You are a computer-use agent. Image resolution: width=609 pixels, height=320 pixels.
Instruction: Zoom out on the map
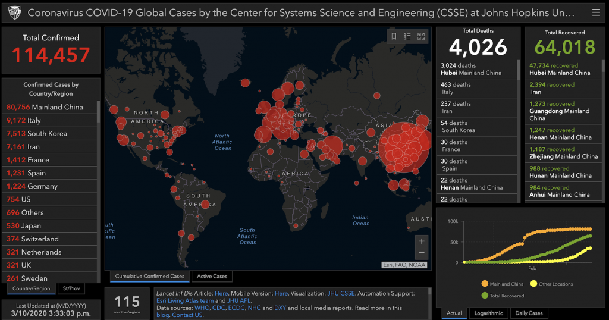(422, 253)
